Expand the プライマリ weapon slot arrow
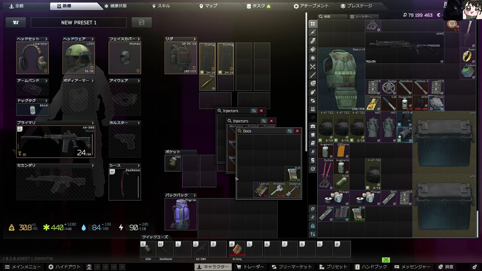The image size is (482, 271). pos(92,123)
